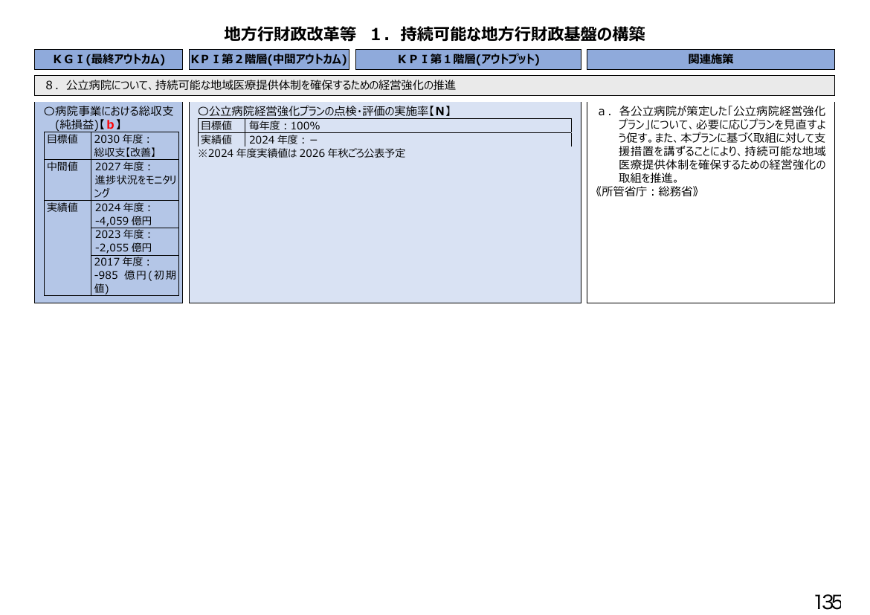This screenshot has height=615, width=870.
Task: Click section 8 公立病院について heading bar
Action: coord(434,86)
